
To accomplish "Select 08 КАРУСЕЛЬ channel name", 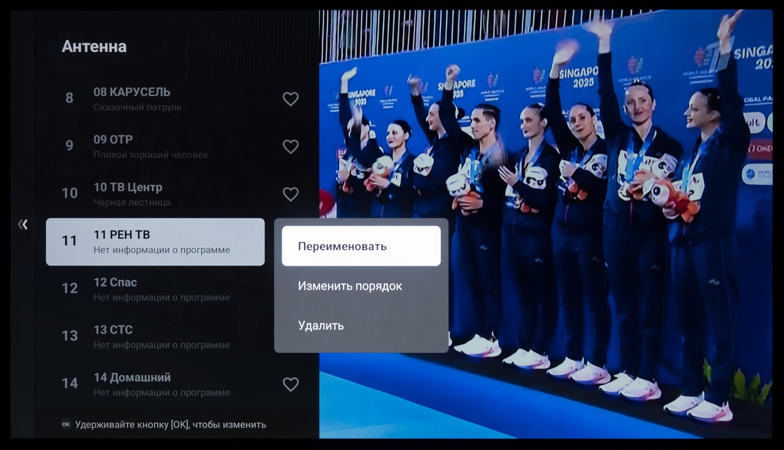I will pyautogui.click(x=132, y=92).
